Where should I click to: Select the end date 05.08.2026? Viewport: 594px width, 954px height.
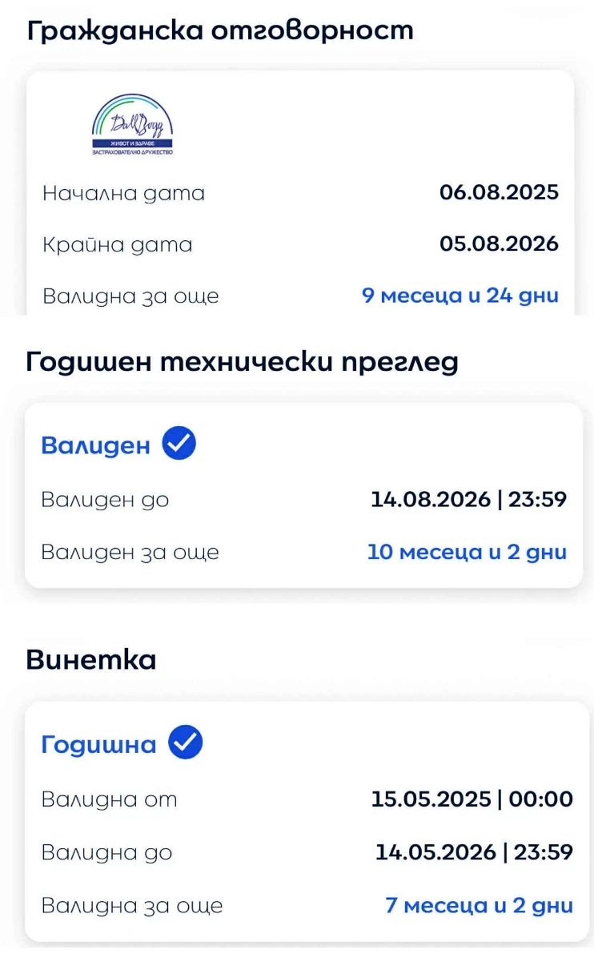coord(499,244)
